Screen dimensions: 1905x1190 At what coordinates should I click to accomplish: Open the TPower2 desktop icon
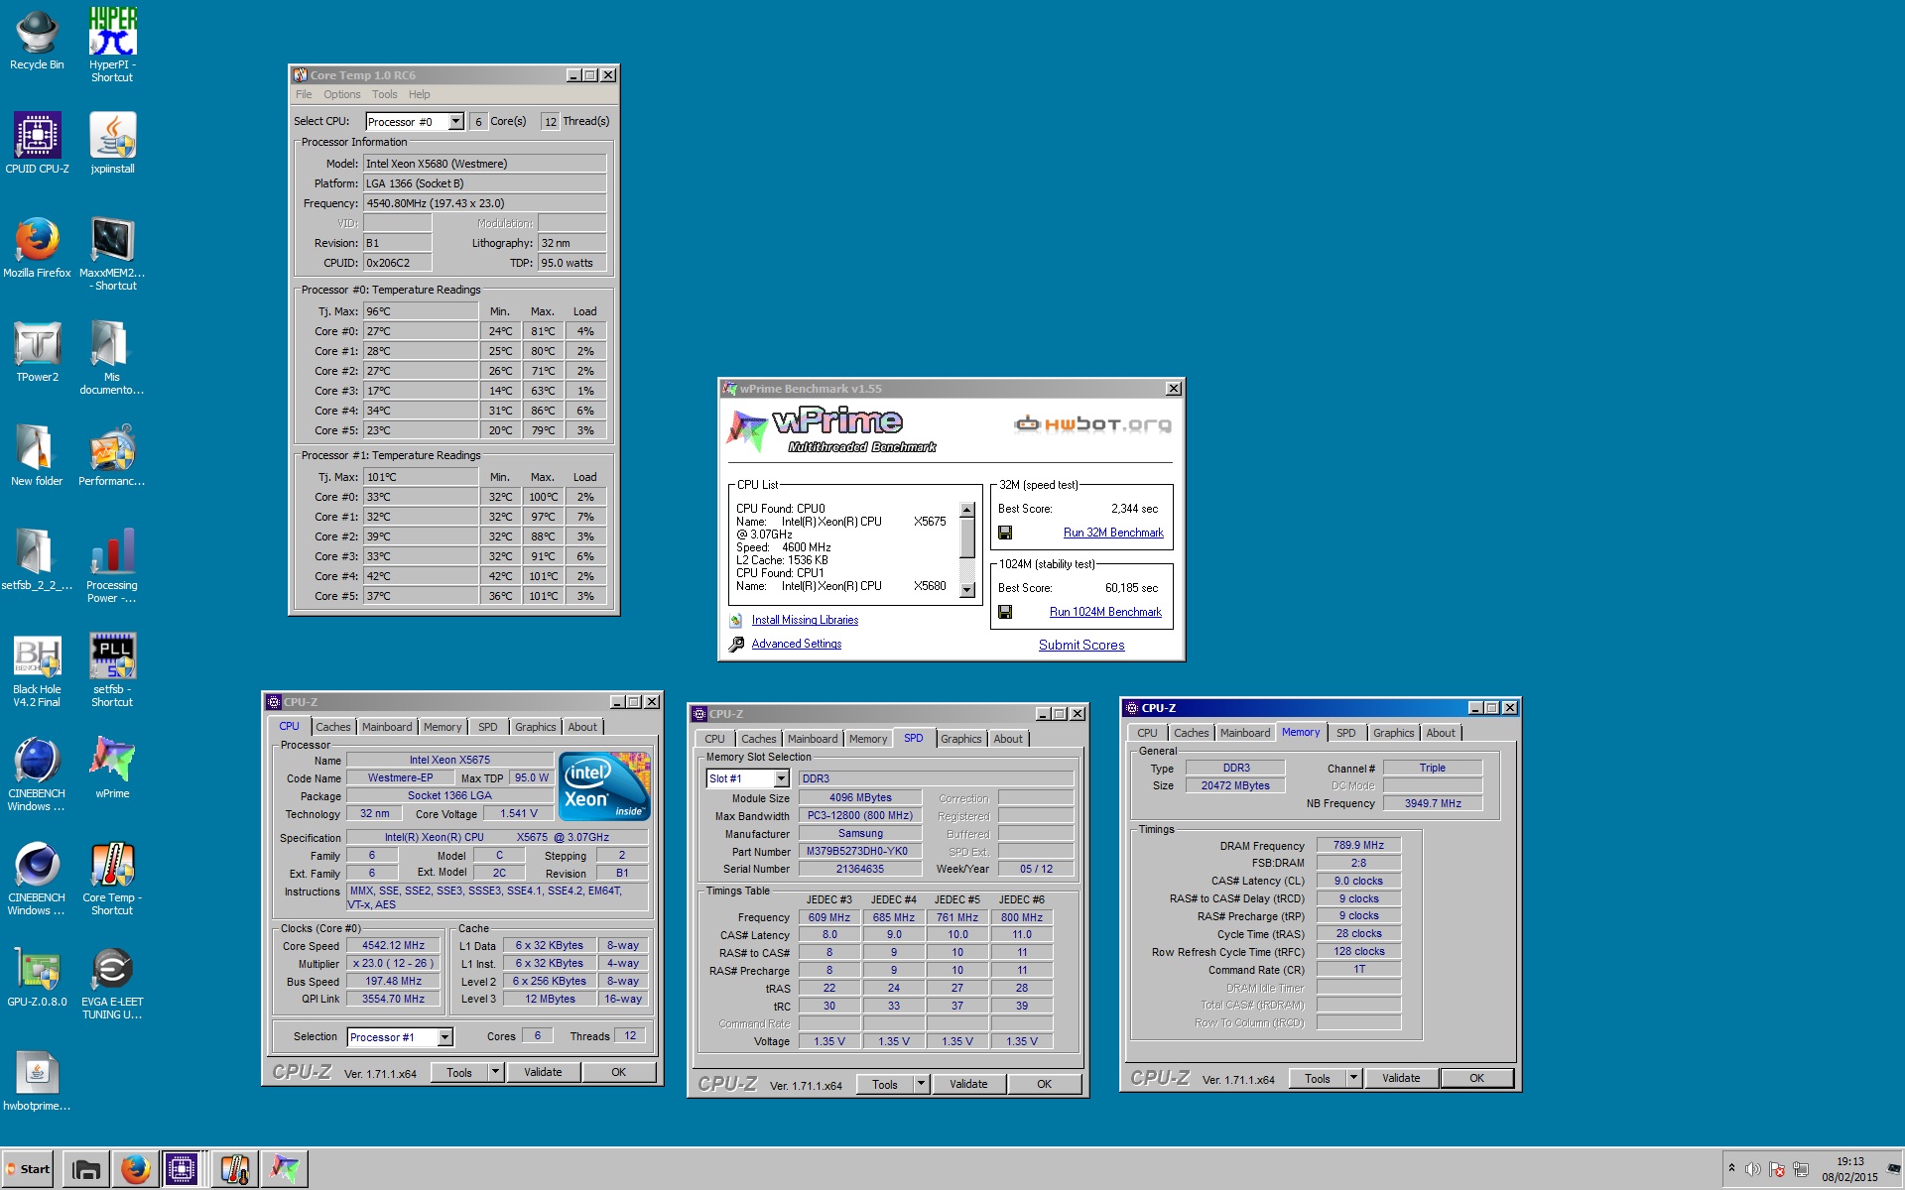[37, 352]
